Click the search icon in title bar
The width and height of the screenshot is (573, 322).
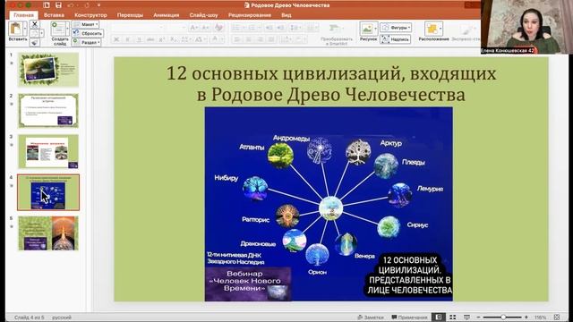pyautogui.click(x=469, y=4)
